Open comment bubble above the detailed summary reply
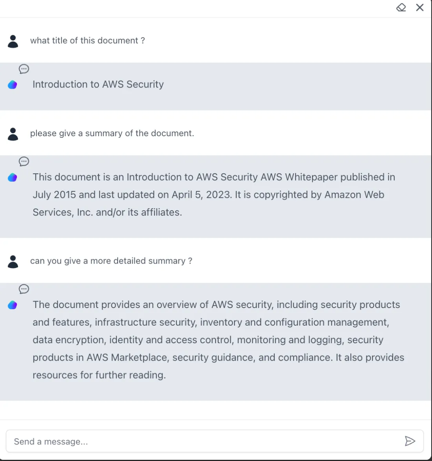 pos(24,289)
